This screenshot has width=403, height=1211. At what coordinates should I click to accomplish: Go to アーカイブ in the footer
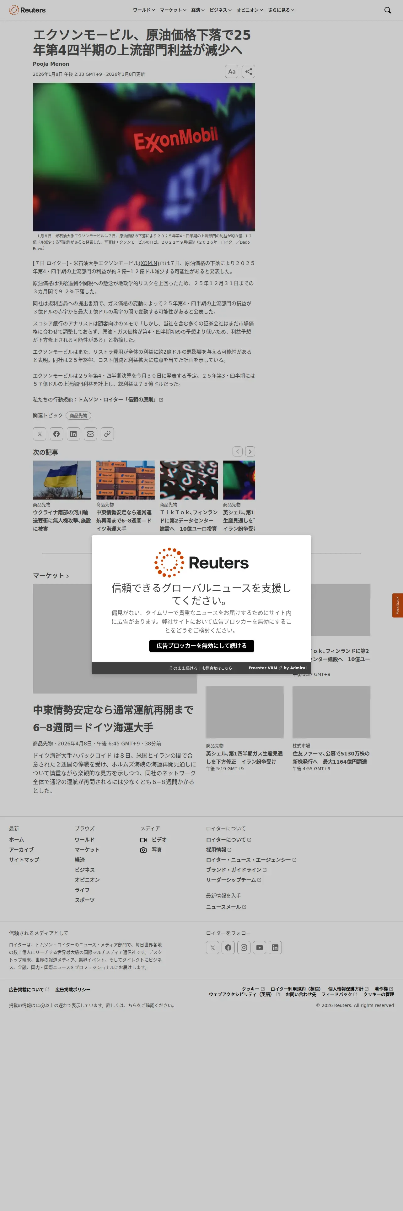[x=21, y=850]
